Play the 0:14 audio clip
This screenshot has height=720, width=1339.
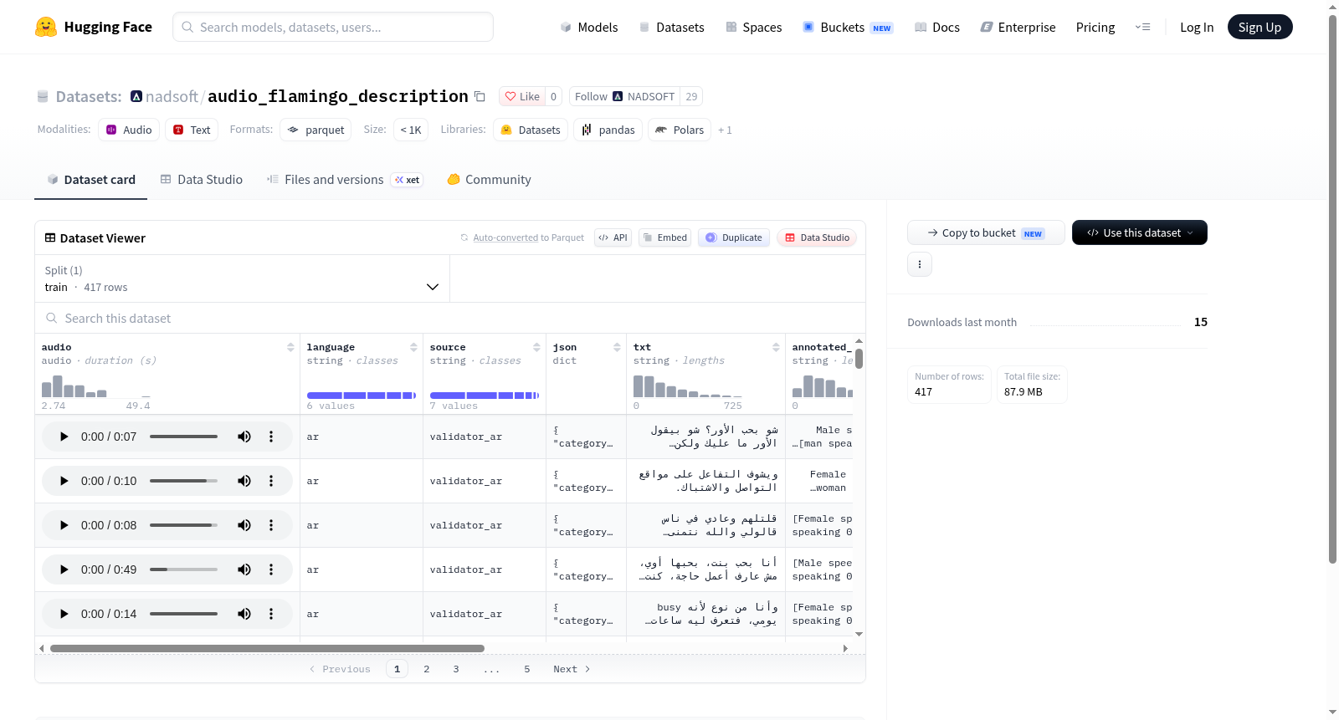pyautogui.click(x=64, y=614)
